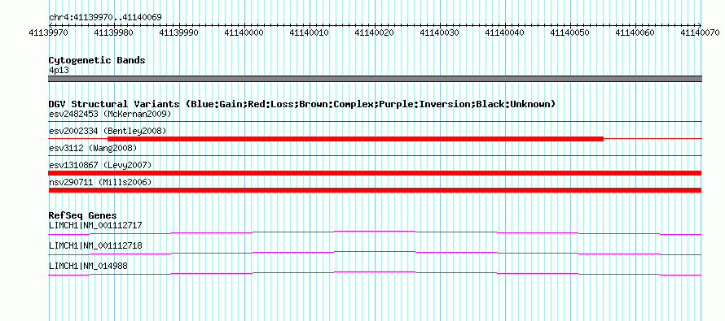
Task: Select ruler tick label 41140050
Action: click(569, 33)
